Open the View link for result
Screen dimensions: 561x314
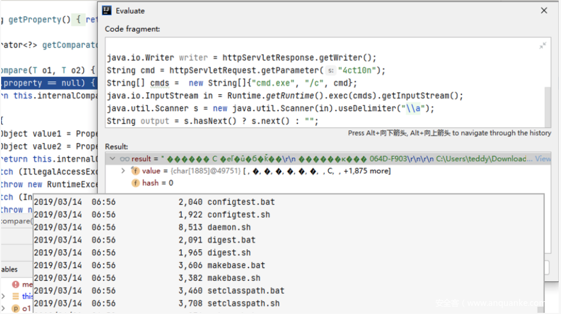pos(543,158)
